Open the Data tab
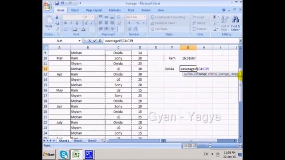 pyautogui.click(x=131, y=10)
